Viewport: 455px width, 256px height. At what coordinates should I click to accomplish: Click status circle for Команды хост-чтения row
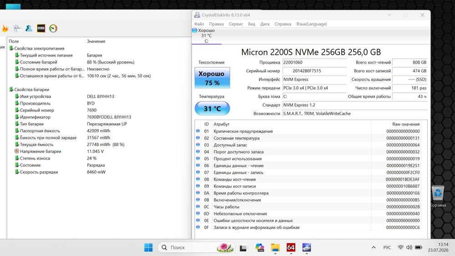pyautogui.click(x=198, y=179)
